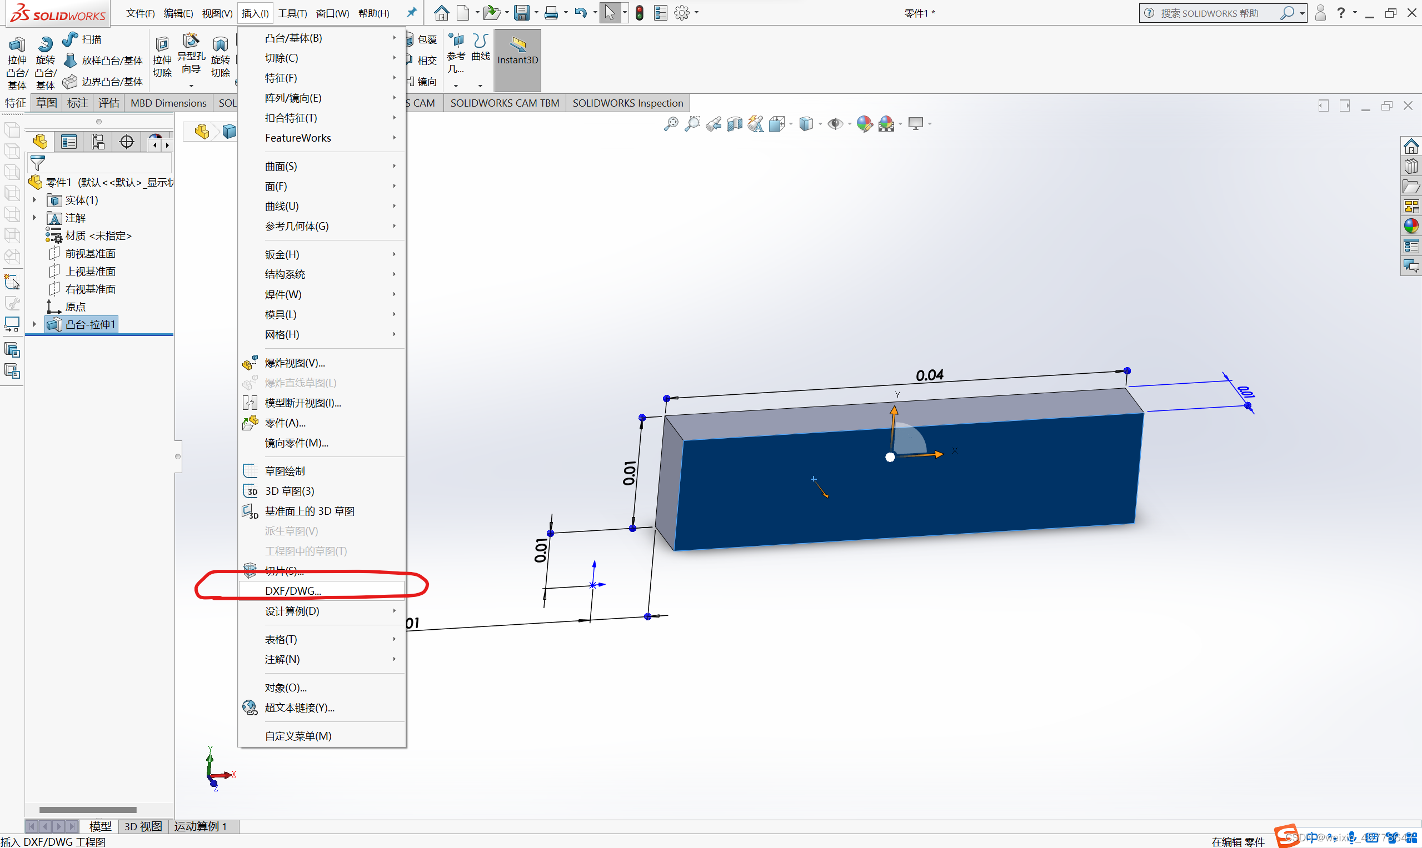The width and height of the screenshot is (1422, 848).
Task: Open the 3D 视图 bottom tab
Action: point(143,826)
